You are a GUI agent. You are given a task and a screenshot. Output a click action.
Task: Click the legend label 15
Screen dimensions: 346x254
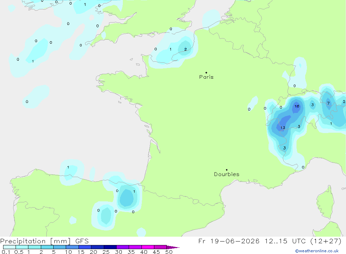(81, 252)
